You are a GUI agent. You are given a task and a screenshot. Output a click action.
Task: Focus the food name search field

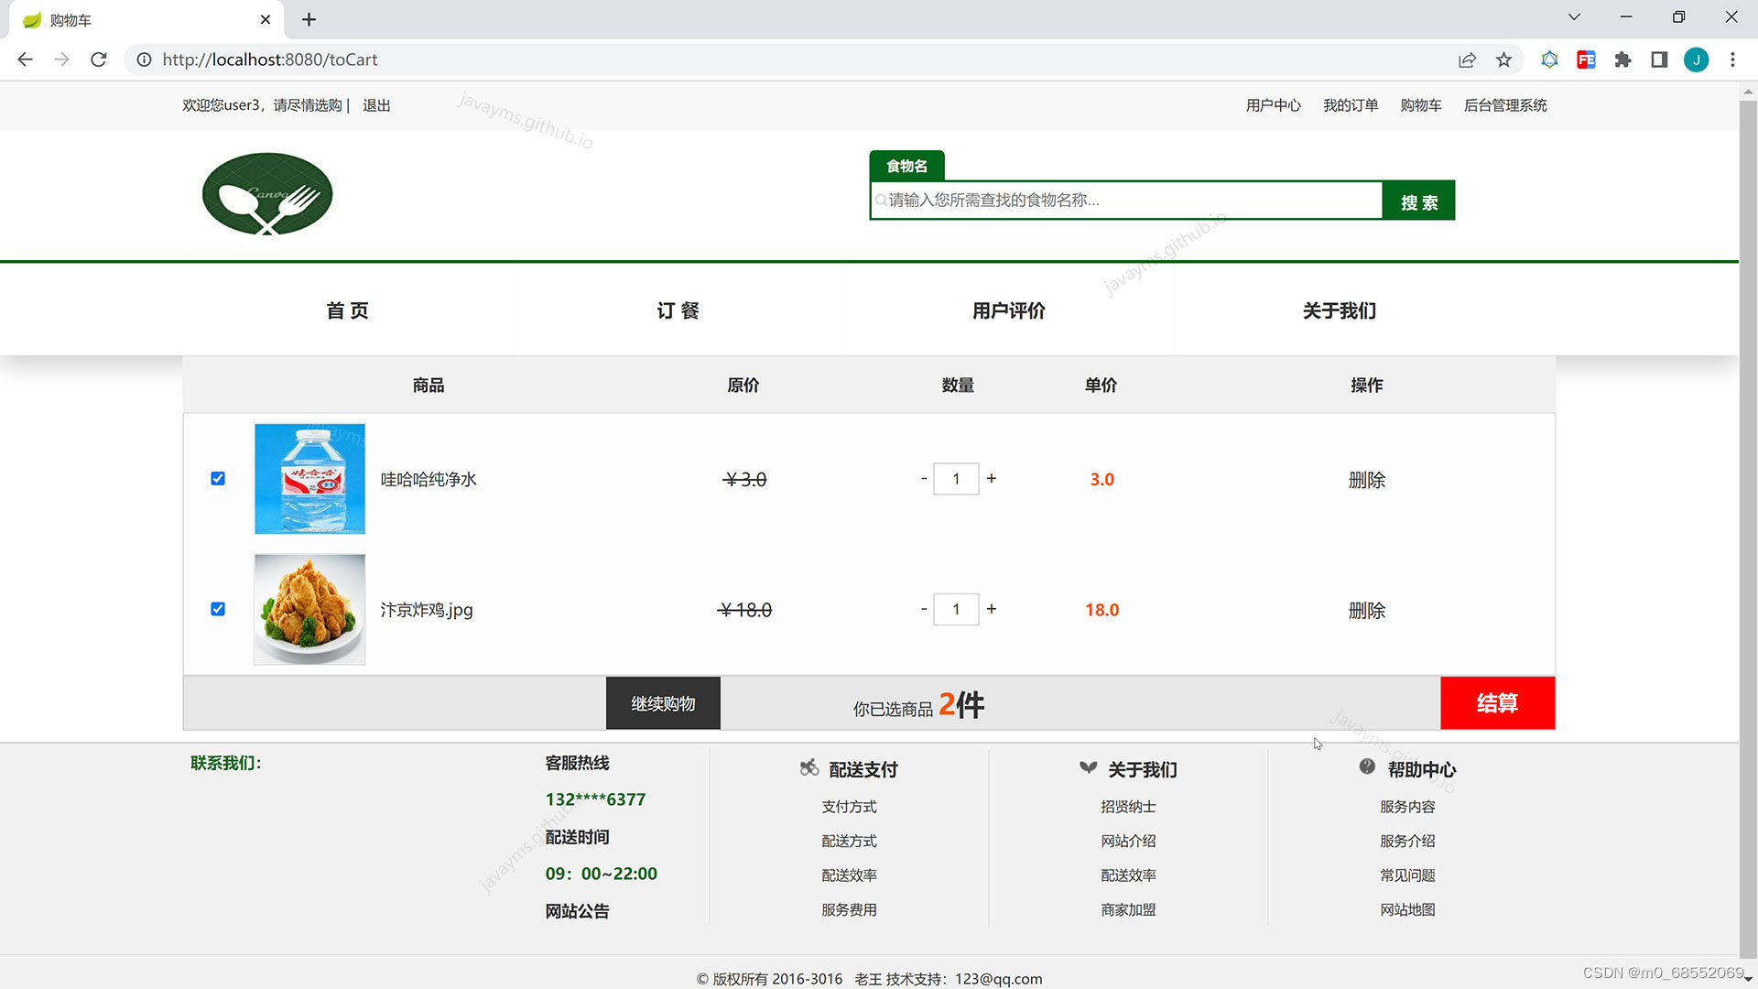point(1126,200)
